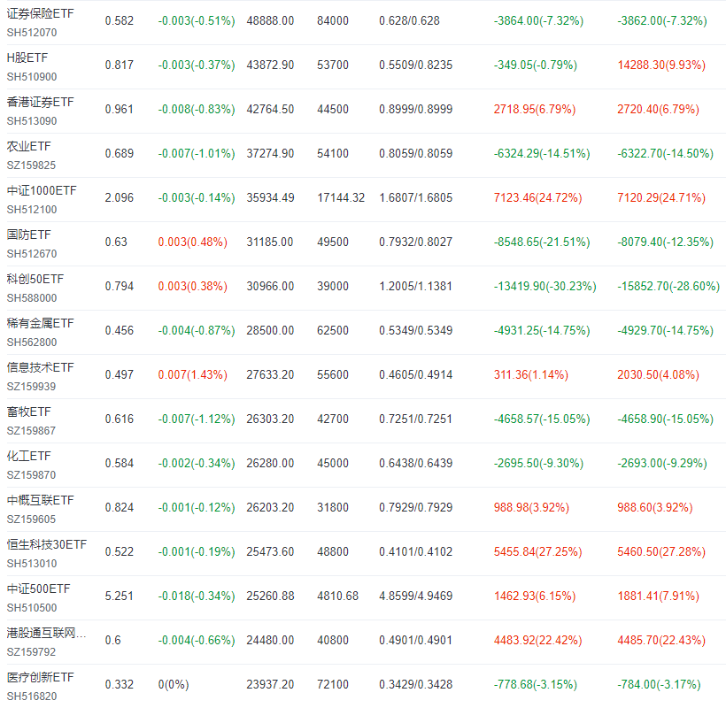Click code SH513090
Screen dimensions: 726x708
[x=32, y=121]
